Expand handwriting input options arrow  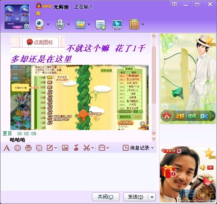point(56,148)
